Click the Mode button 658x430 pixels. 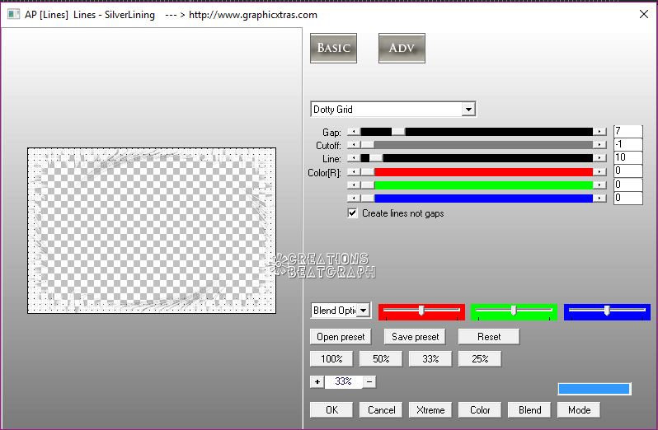(579, 410)
